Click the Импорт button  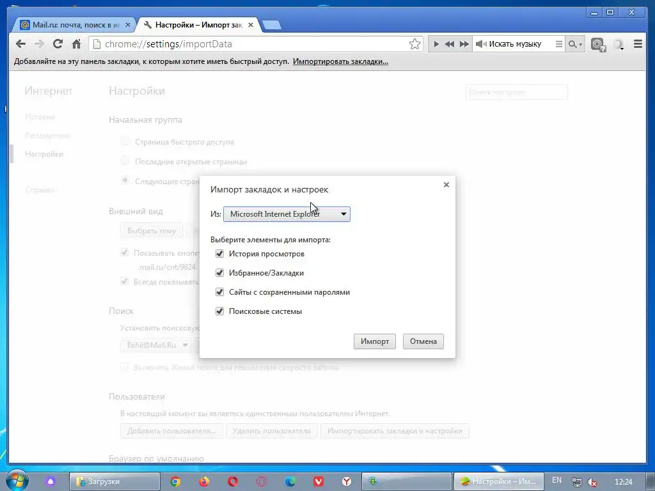[375, 341]
